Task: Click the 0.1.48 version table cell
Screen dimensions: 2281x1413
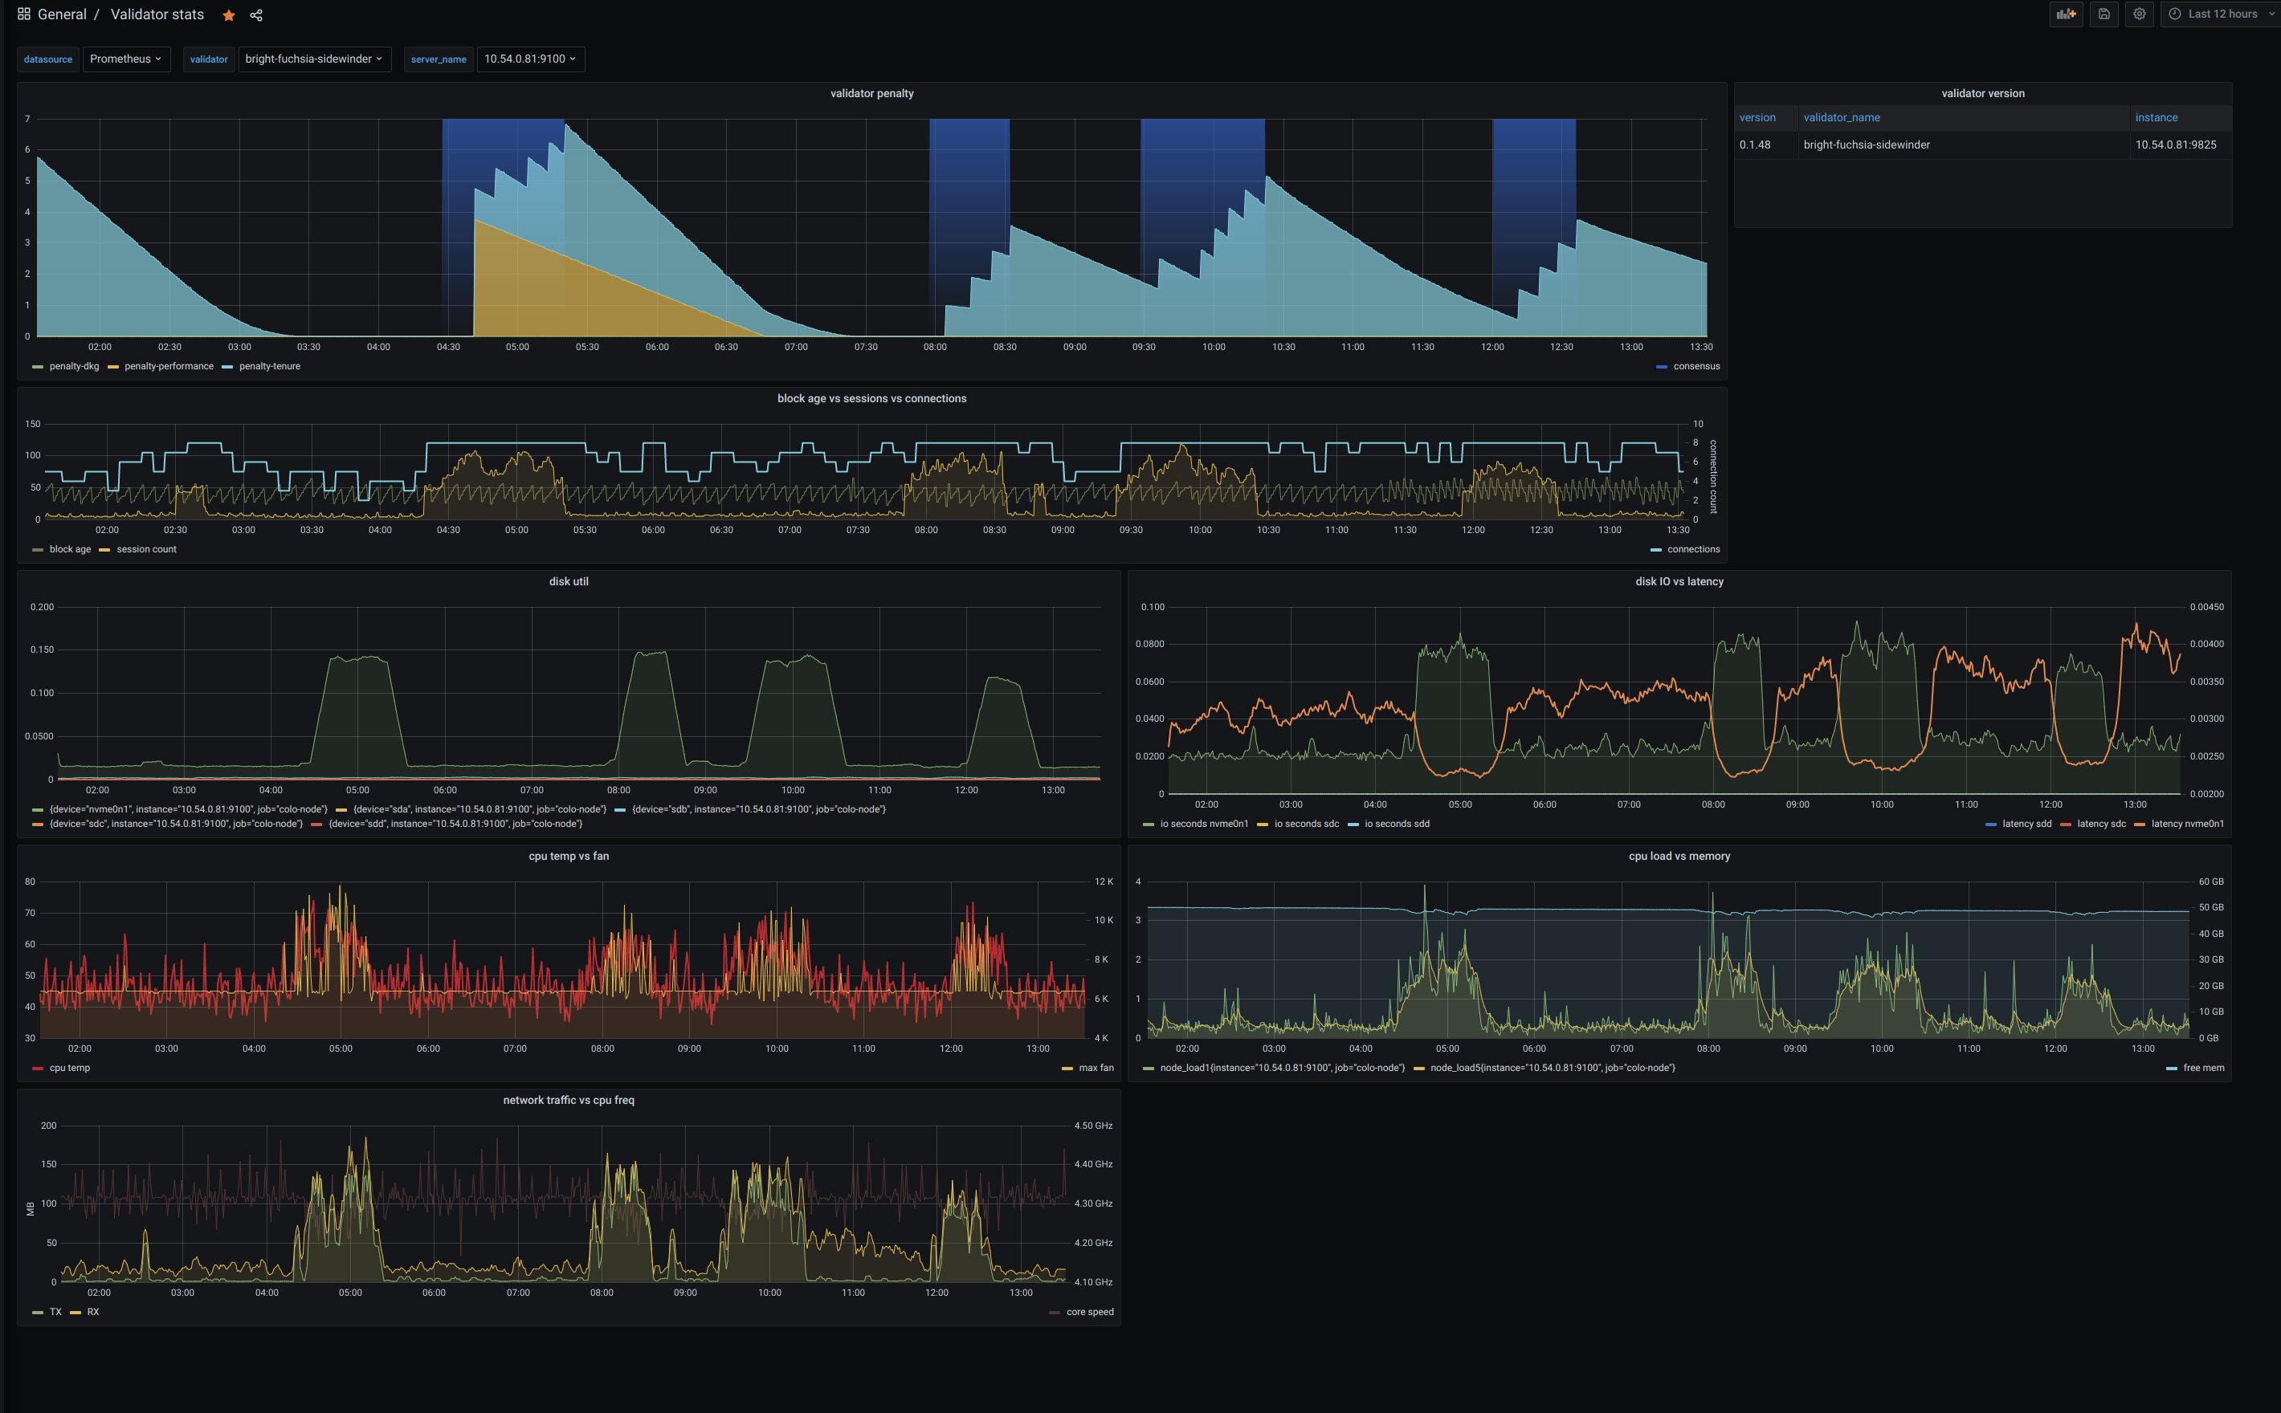Action: click(x=1755, y=145)
